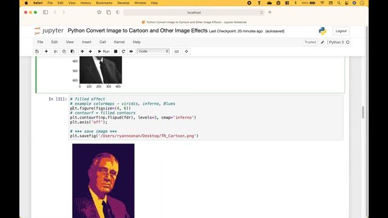
Task: Open macOS Develop menu
Action: [x=123, y=3]
